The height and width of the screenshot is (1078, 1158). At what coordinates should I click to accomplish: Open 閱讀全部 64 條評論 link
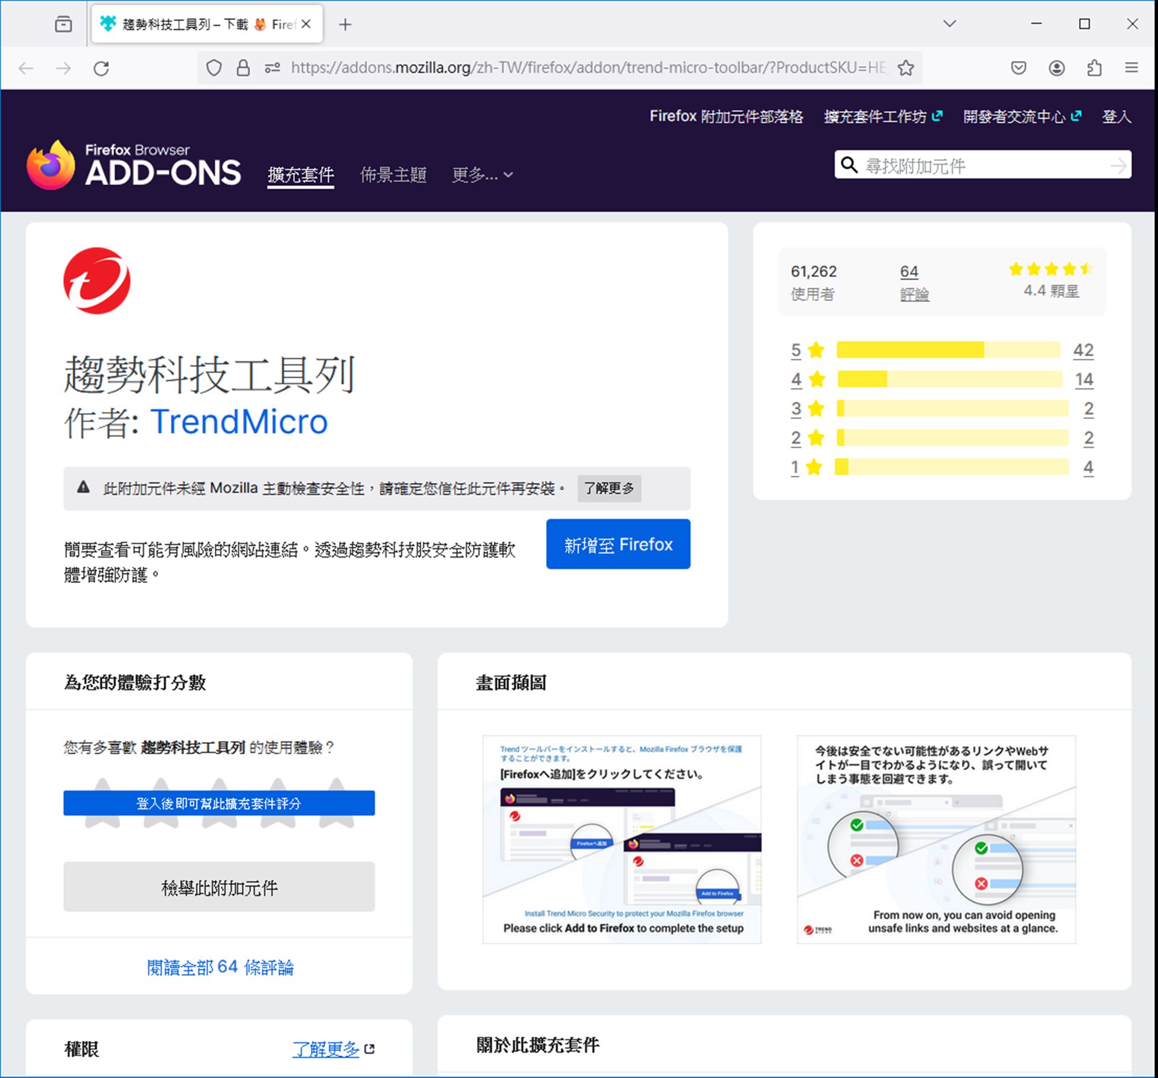(220, 967)
